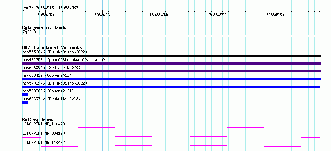The height and width of the screenshot is (151, 331).
Task: Click the nsv5556846 (ByrskaBishop2022) label
Action: click(x=55, y=52)
